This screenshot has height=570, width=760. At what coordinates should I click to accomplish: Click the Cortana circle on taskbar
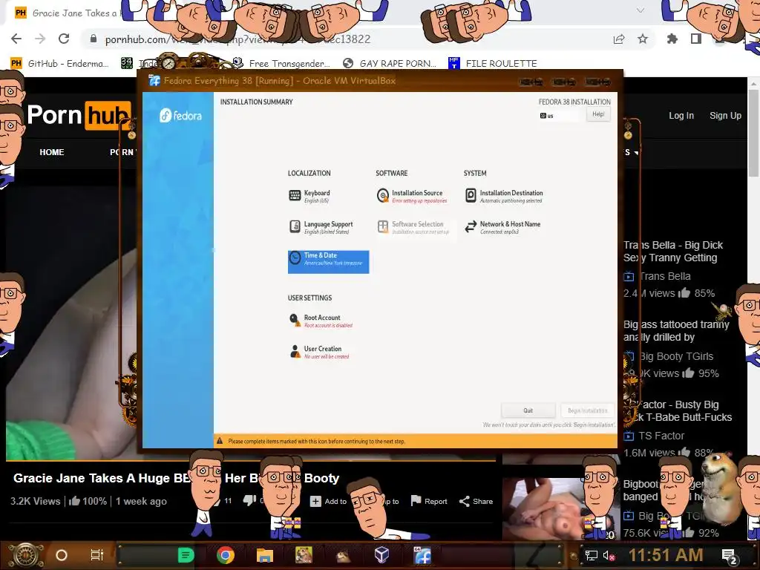tap(62, 555)
